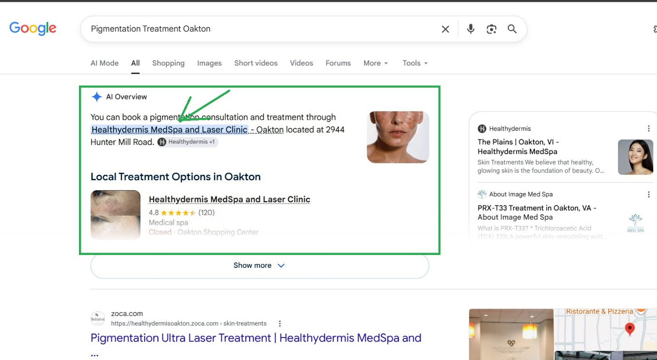This screenshot has width=657, height=360.
Task: Open the Forums tab
Action: click(x=338, y=63)
